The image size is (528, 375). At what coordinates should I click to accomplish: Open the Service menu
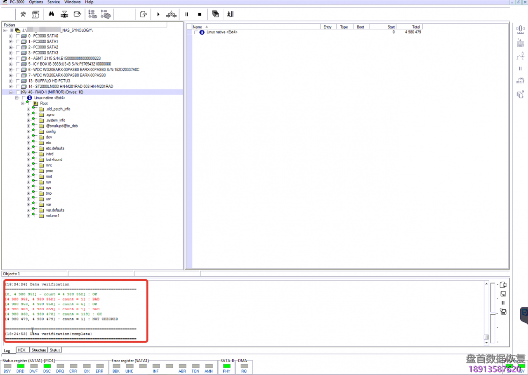pyautogui.click(x=54, y=2)
